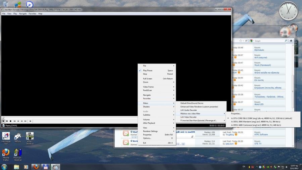Click the Media Player Classic taskbar button
The height and width of the screenshot is (170, 302).
[x=55, y=167]
